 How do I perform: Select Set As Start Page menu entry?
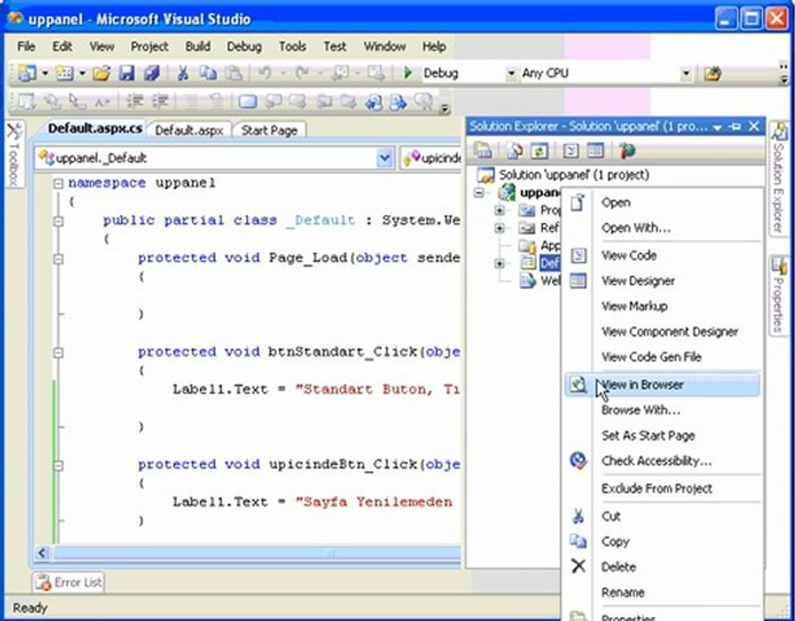coord(662,435)
